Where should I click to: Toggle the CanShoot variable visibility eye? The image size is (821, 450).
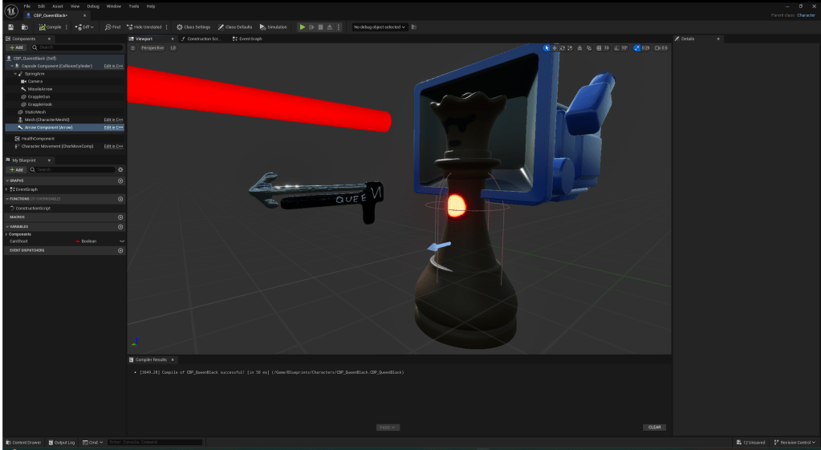click(x=121, y=241)
